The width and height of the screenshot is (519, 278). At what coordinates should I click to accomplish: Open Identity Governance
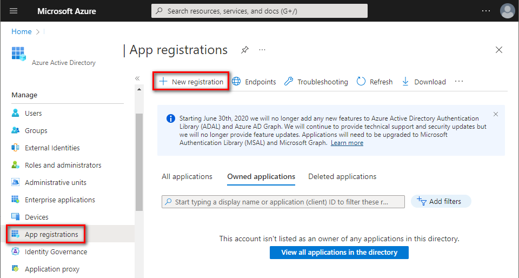click(x=56, y=252)
